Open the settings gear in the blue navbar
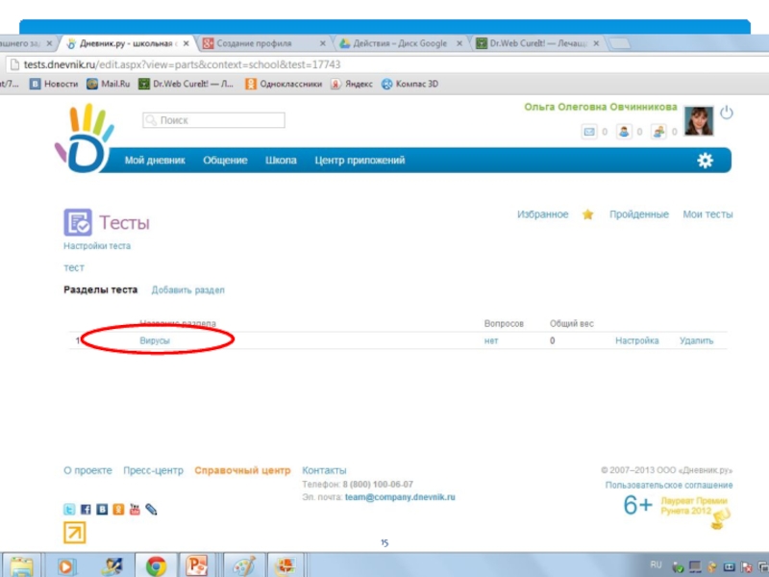 pos(705,161)
